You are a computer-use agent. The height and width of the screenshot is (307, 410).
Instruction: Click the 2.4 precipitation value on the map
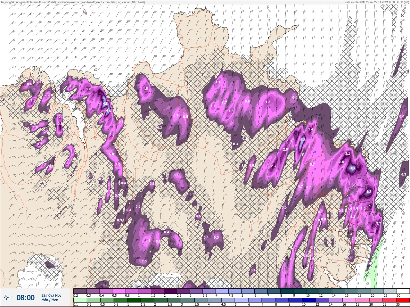pos(310,129)
